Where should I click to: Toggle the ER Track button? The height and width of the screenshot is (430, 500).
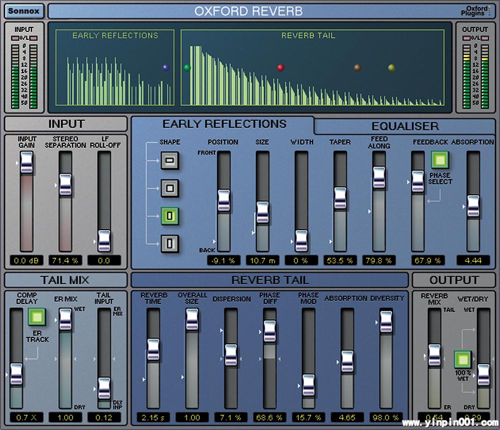tap(37, 317)
